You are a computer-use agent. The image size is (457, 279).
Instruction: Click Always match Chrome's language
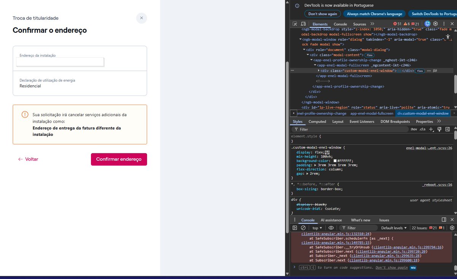pyautogui.click(x=374, y=14)
